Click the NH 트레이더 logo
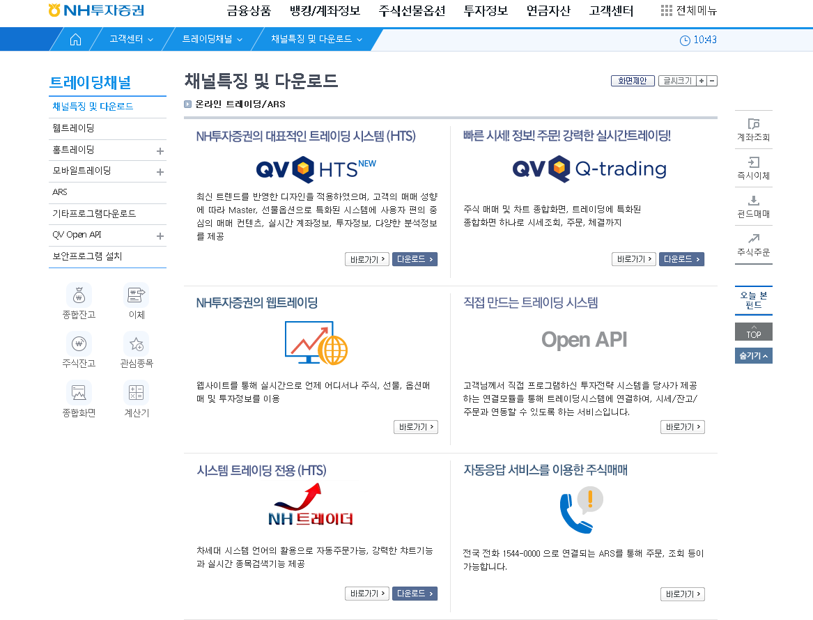 tap(311, 505)
